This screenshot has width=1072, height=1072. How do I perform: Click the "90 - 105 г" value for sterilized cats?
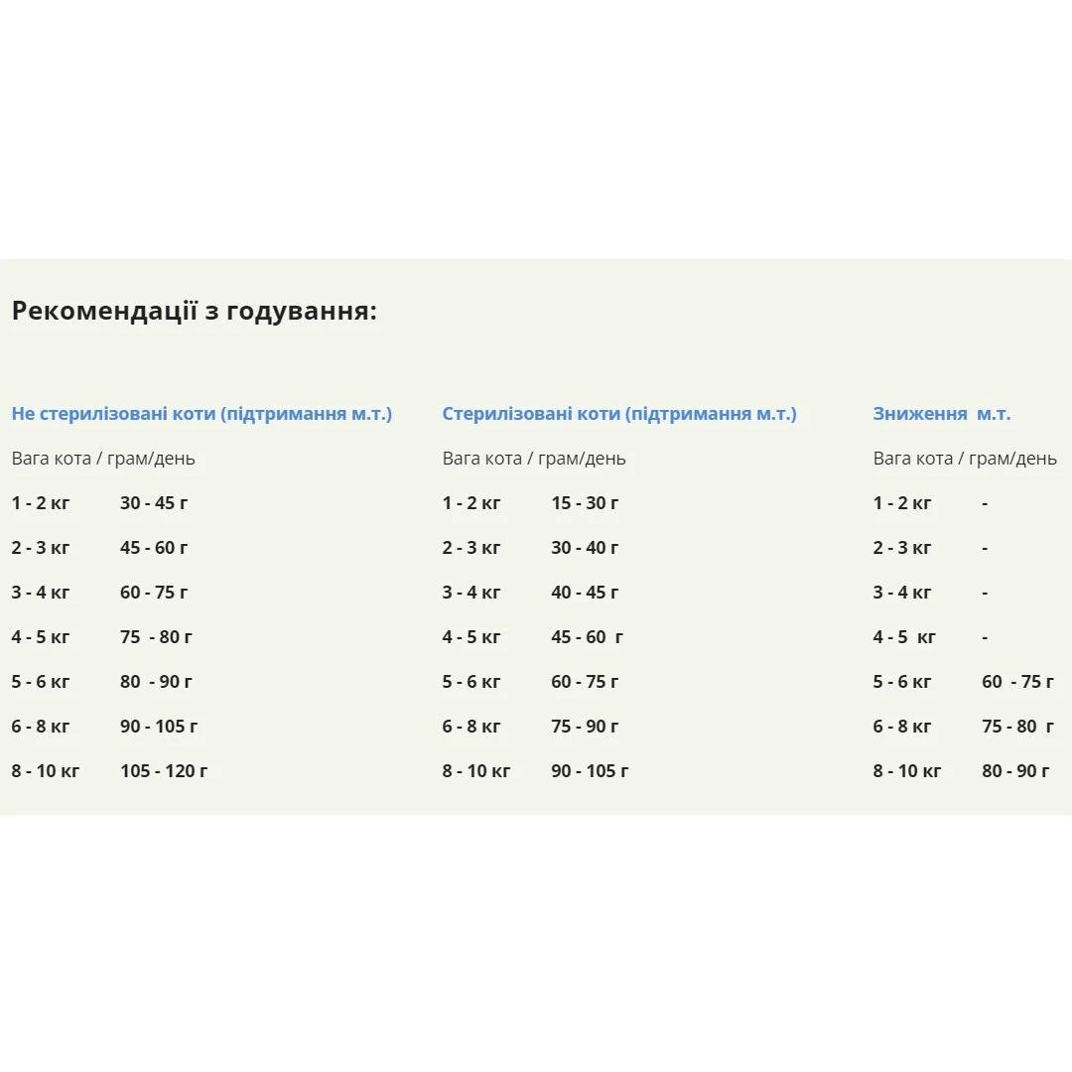590,771
